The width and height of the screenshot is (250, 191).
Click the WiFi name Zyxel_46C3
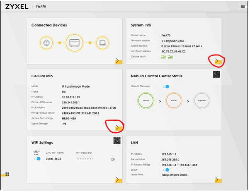point(53,159)
